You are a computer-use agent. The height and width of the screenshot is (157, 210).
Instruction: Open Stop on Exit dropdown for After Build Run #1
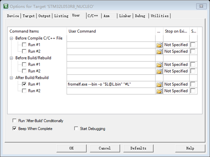pos(176,84)
